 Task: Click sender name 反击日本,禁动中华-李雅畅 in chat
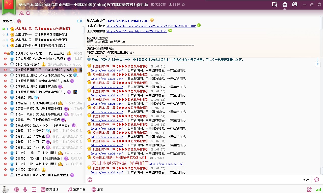click(x=120, y=158)
